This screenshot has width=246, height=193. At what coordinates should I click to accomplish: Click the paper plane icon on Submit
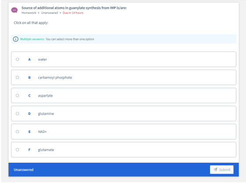pyautogui.click(x=216, y=169)
